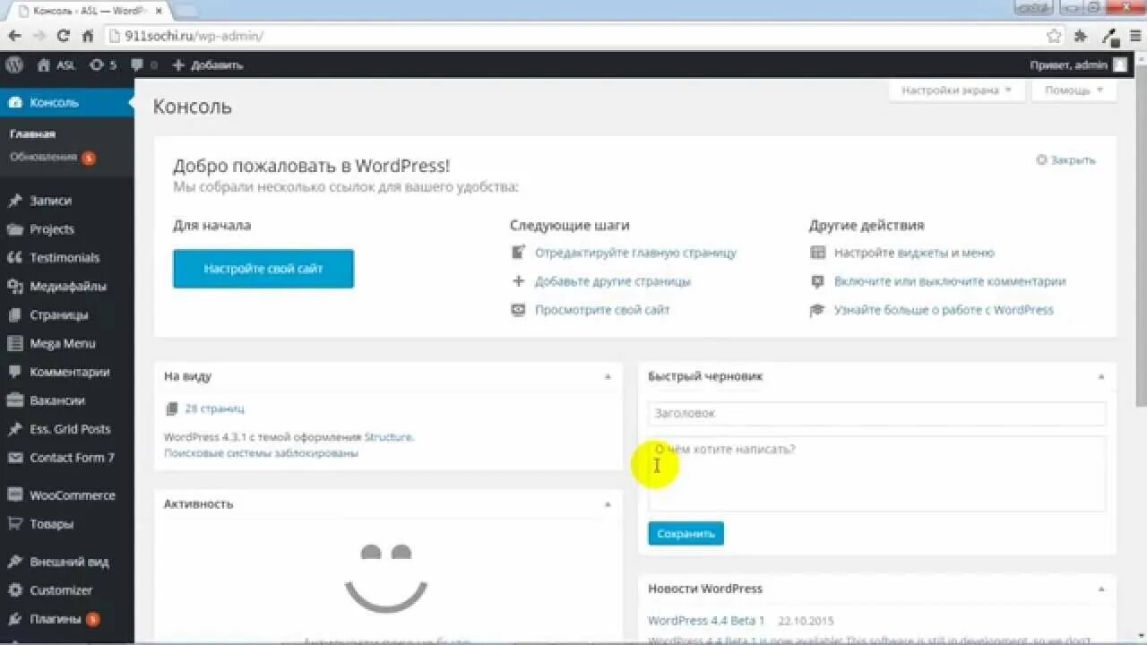Dismiss welcome panel via Закрыть
The width and height of the screenshot is (1147, 645).
pos(1065,160)
